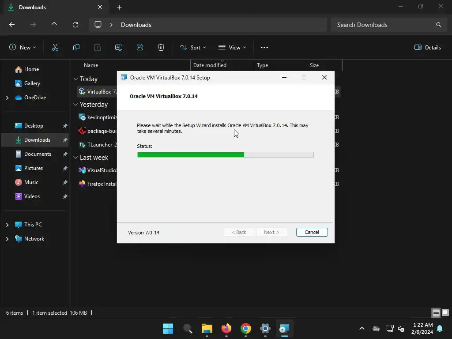Expand Network tree node
The width and height of the screenshot is (452, 339).
coord(7,239)
